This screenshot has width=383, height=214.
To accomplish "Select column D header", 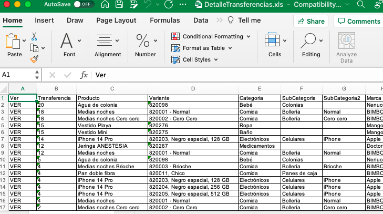I will (x=193, y=88).
